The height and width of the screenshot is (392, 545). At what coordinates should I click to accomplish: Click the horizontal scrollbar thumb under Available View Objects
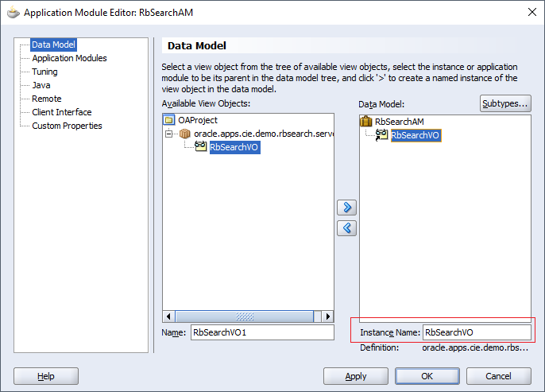(245, 316)
